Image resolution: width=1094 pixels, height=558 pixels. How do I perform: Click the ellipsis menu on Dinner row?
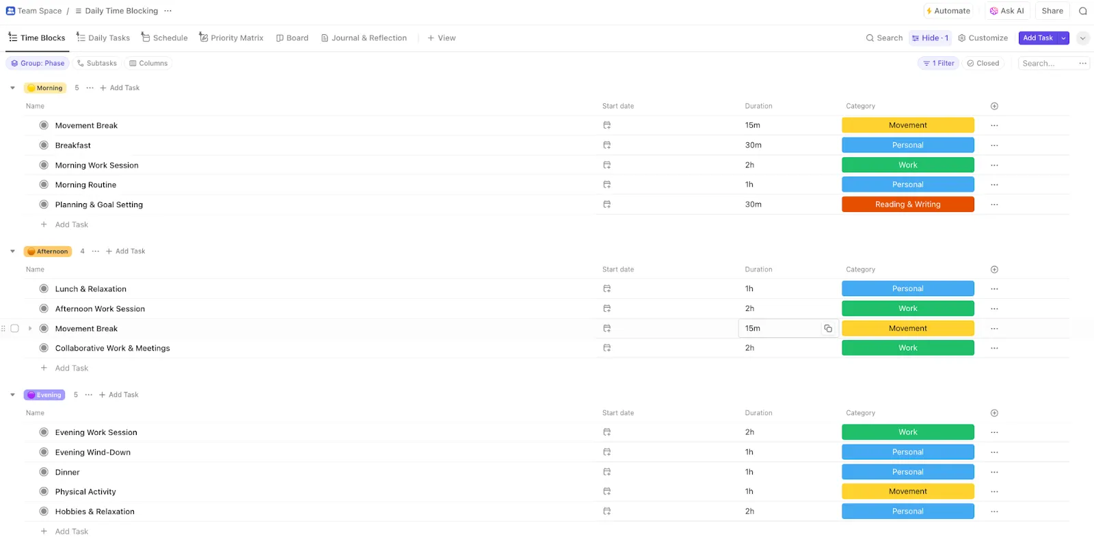tap(994, 472)
